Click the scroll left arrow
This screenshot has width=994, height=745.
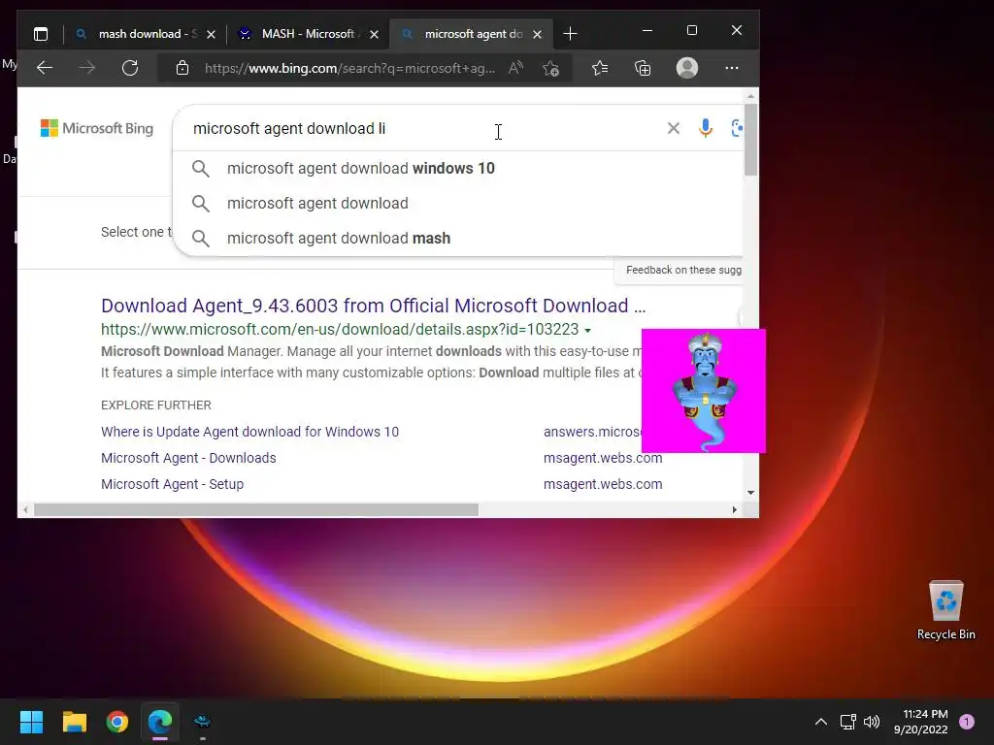25,510
